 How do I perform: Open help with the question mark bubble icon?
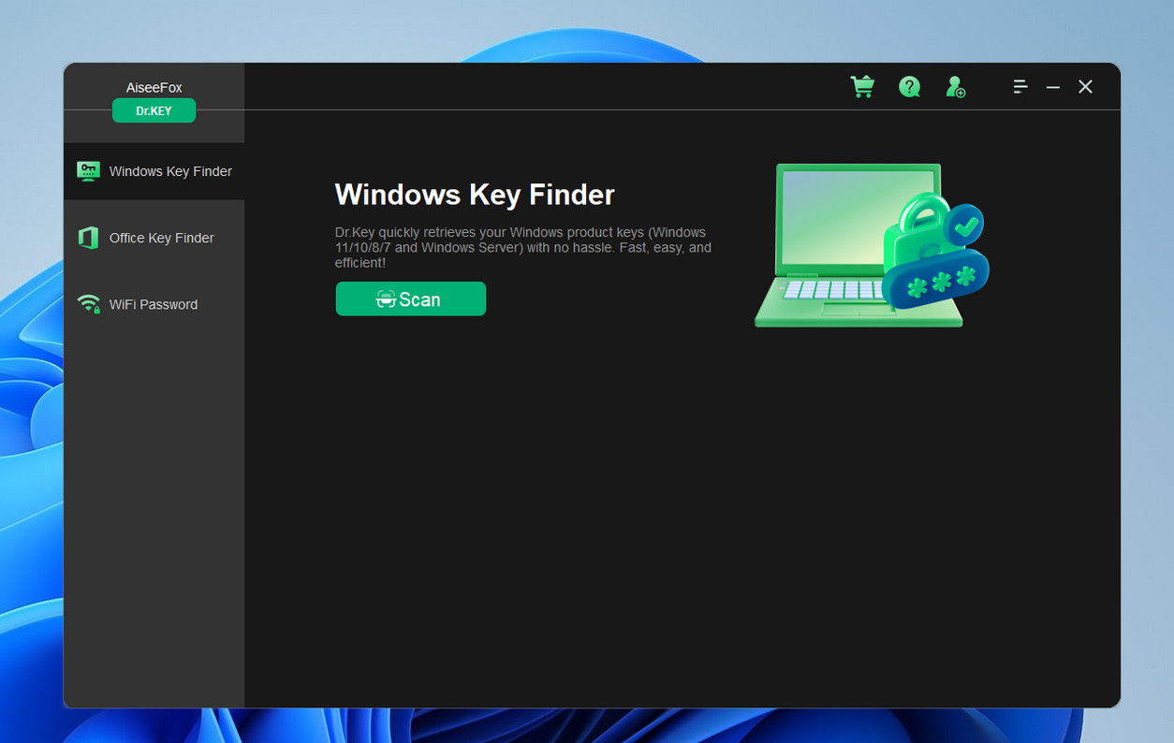click(909, 86)
